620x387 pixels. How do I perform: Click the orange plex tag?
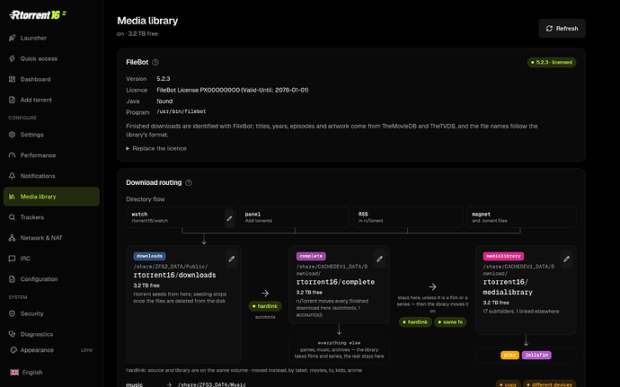click(x=509, y=355)
